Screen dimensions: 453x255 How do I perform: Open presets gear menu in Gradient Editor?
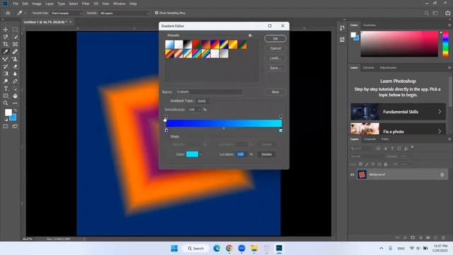(251, 35)
